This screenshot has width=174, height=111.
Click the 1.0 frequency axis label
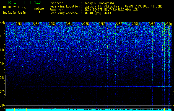pos(2,50)
